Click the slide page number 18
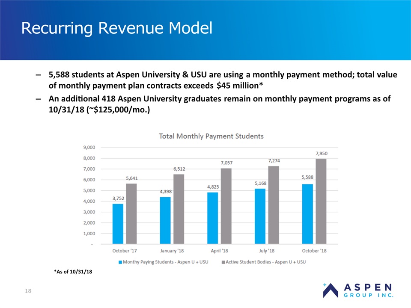This screenshot has width=411, height=308. point(28,291)
